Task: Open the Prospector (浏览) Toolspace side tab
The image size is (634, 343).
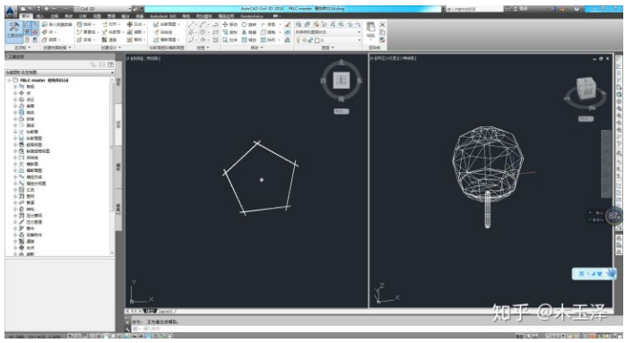Action: tap(118, 81)
